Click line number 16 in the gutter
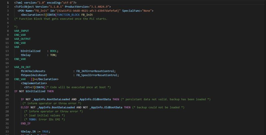This screenshot has width=266, height=135. (x=7, y=63)
